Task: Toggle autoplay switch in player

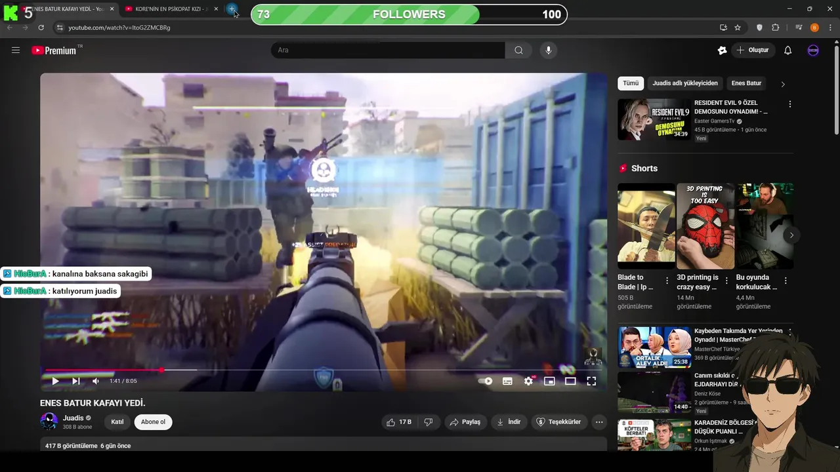Action: pos(485,381)
